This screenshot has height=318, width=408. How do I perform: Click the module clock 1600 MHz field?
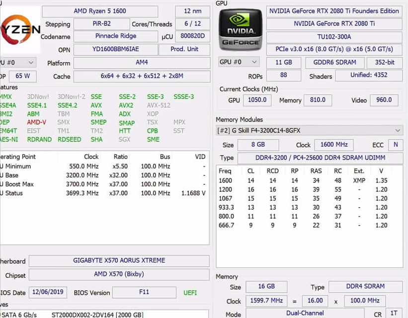(x=334, y=145)
